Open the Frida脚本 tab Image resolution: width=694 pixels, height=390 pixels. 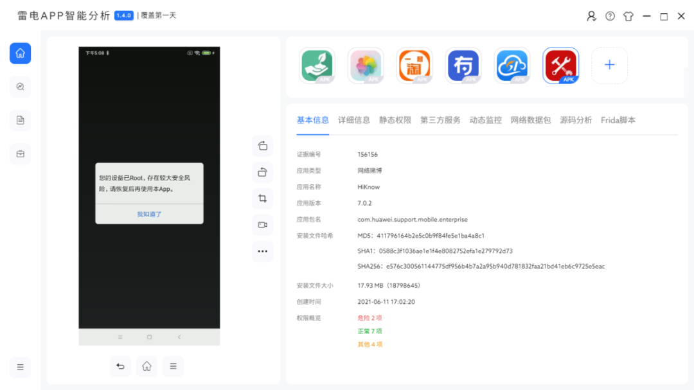pyautogui.click(x=618, y=120)
